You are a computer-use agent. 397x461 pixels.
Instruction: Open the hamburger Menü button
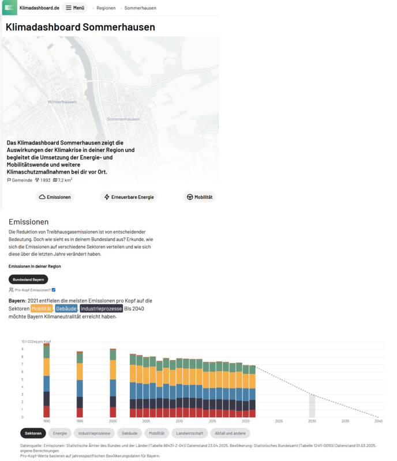click(74, 8)
